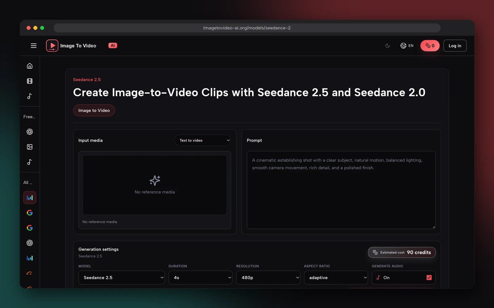Open the Duration dropdown set to 4s
This screenshot has height=308, width=494.
pyautogui.click(x=200, y=278)
